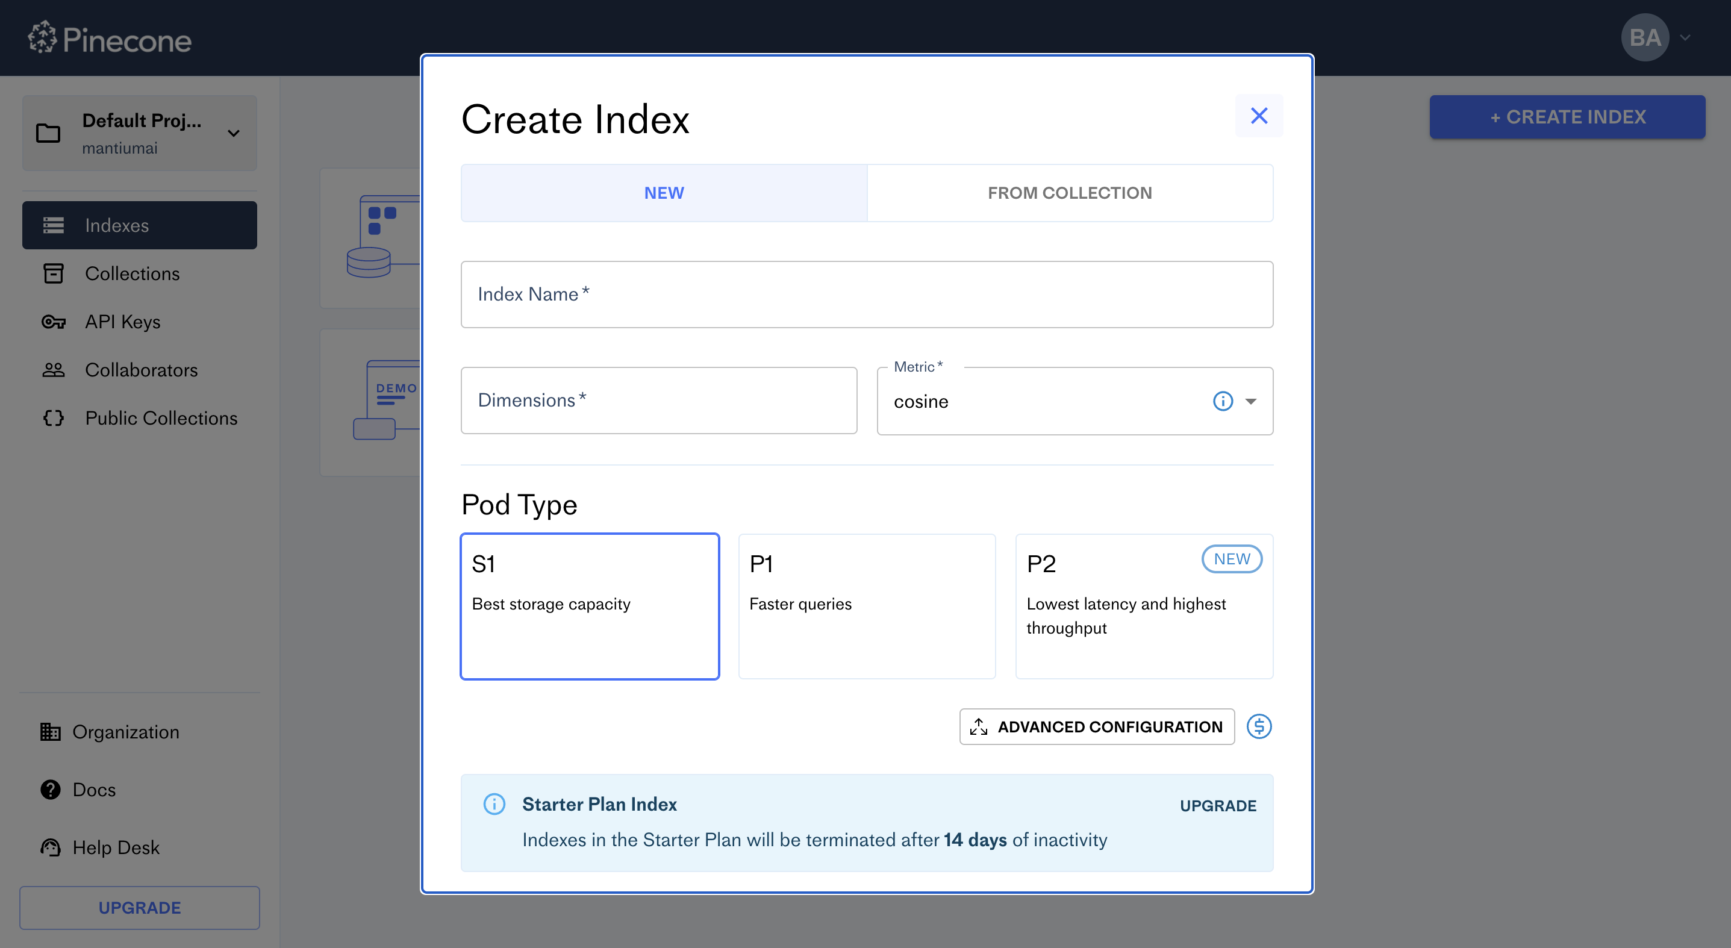Open Advanced Configuration
This screenshot has width=1731, height=948.
click(x=1097, y=726)
